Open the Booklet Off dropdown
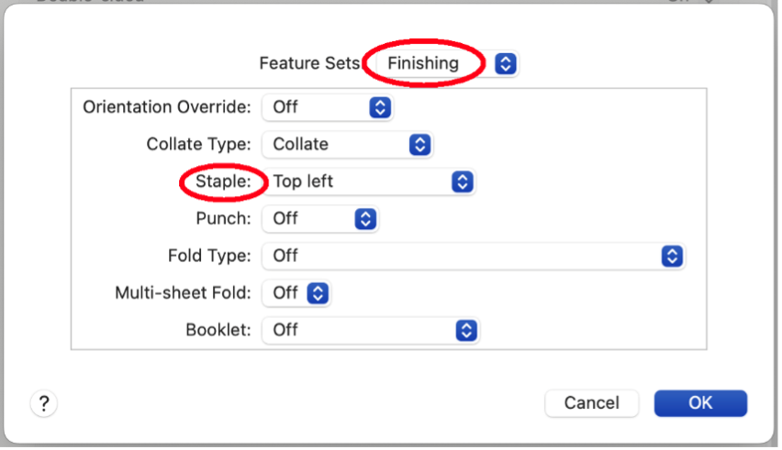Viewport: 782px width, 450px height. point(370,331)
